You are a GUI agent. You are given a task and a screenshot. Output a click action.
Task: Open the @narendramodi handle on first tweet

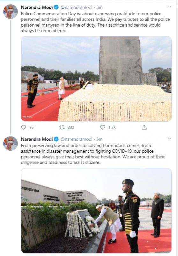76,7
